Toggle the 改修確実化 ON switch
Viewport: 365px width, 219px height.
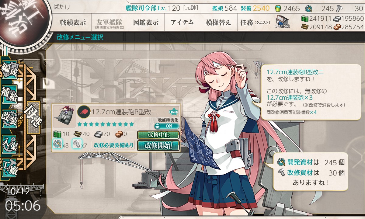point(167,126)
